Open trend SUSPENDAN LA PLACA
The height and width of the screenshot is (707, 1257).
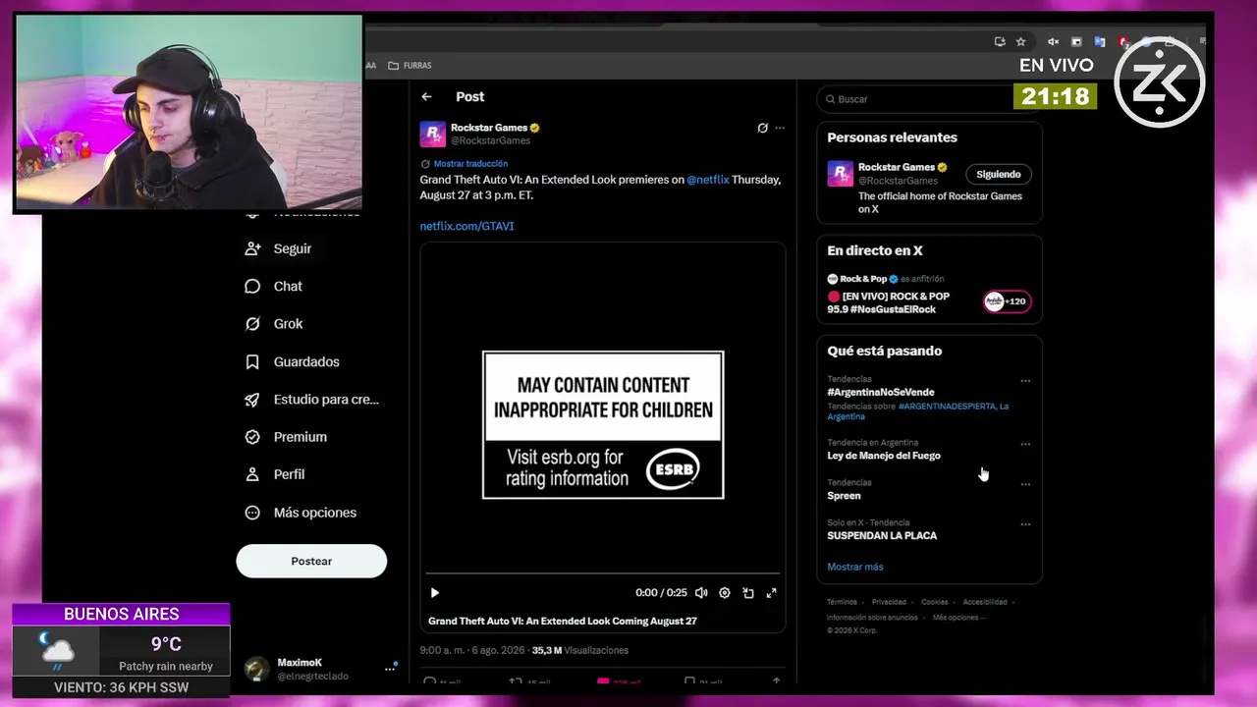coord(882,536)
